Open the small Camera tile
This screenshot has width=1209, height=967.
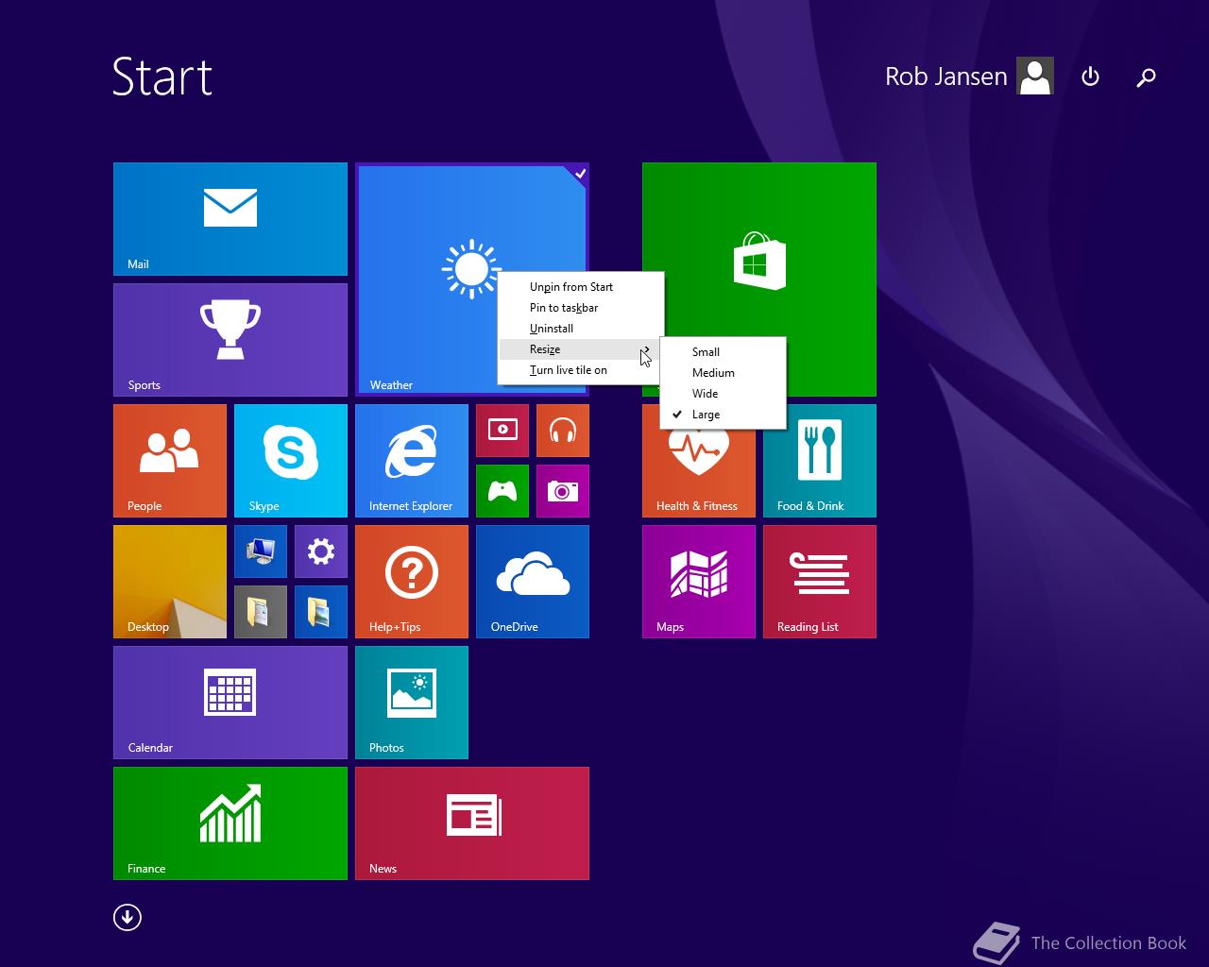(563, 491)
